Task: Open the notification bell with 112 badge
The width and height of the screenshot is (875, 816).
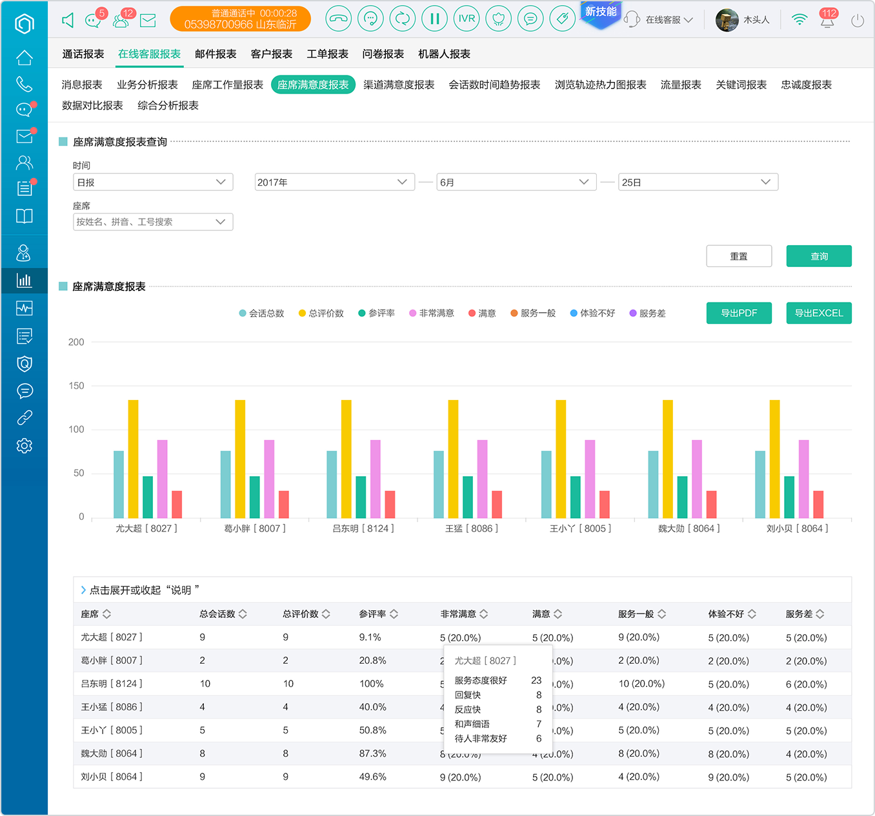Action: tap(827, 20)
